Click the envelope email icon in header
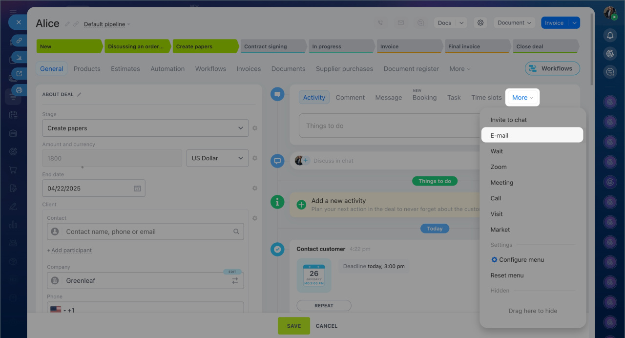The height and width of the screenshot is (338, 625). coord(401,23)
